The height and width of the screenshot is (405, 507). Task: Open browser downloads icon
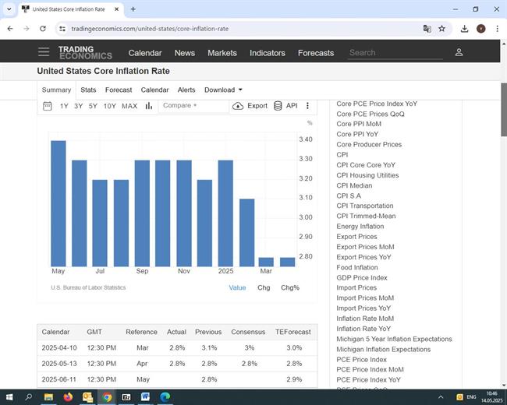(464, 29)
